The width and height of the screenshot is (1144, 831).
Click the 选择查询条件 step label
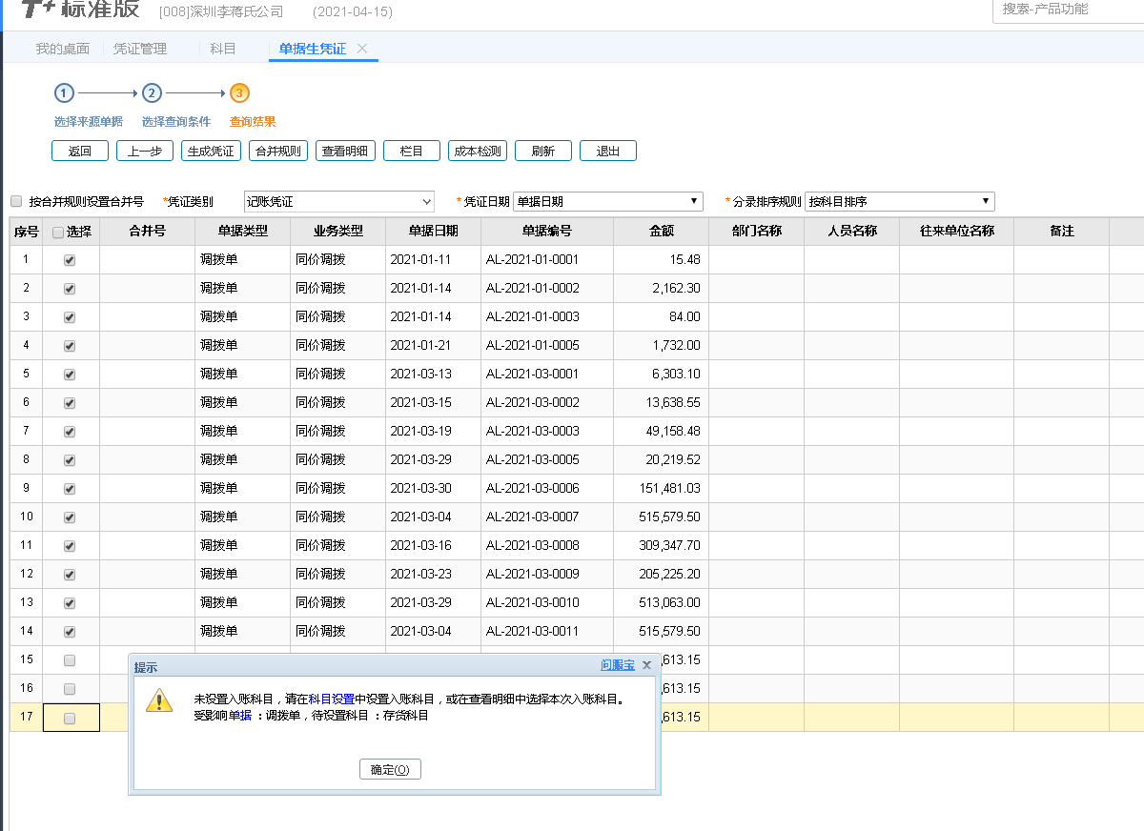click(x=176, y=122)
